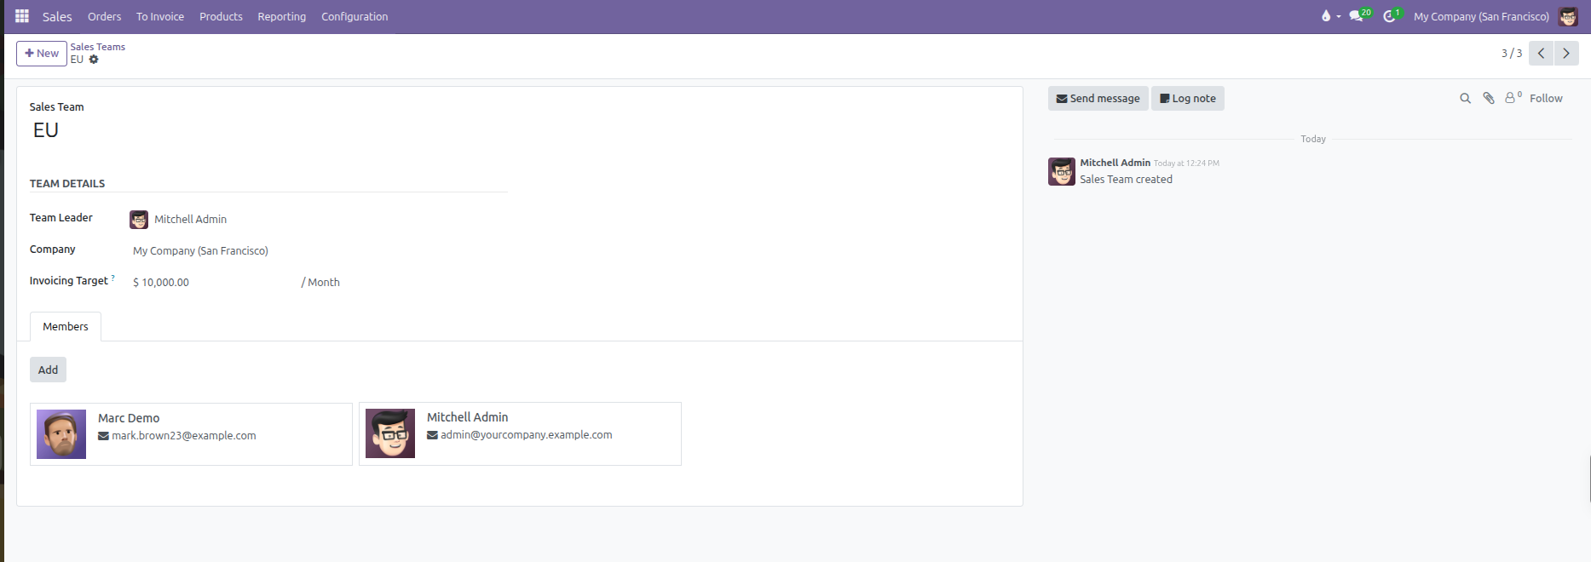
Task: Click Team Leader Mitchell Admin avatar
Action: pos(139,220)
